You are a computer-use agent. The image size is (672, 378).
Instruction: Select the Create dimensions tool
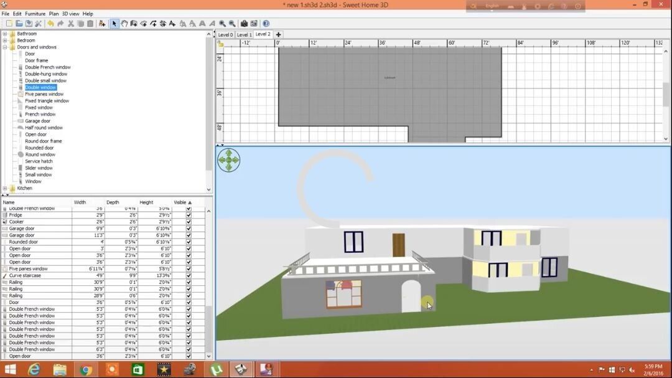pyautogui.click(x=163, y=24)
